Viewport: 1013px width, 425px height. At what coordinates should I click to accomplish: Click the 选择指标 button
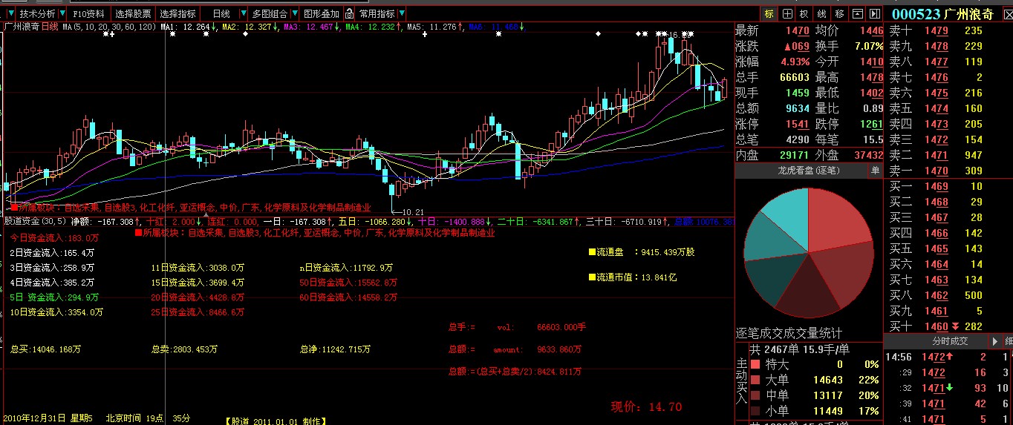click(178, 13)
